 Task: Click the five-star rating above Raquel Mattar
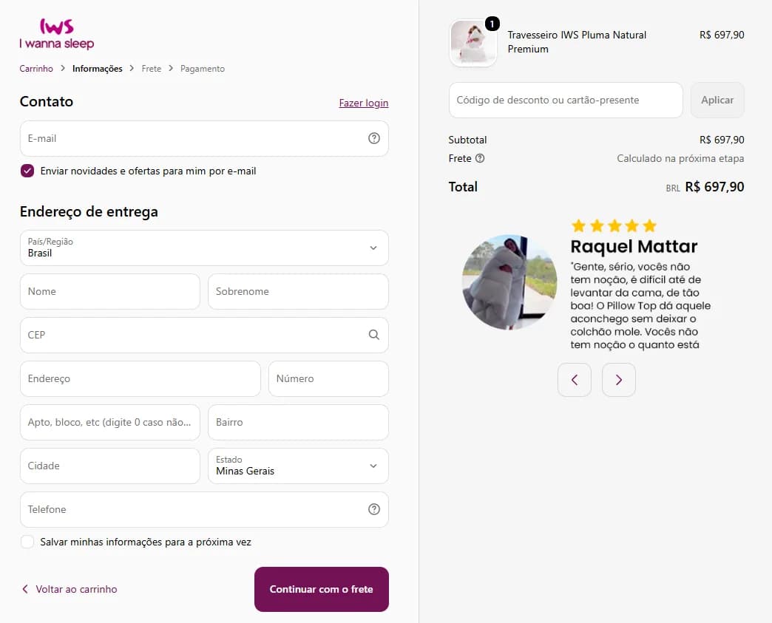tap(614, 226)
